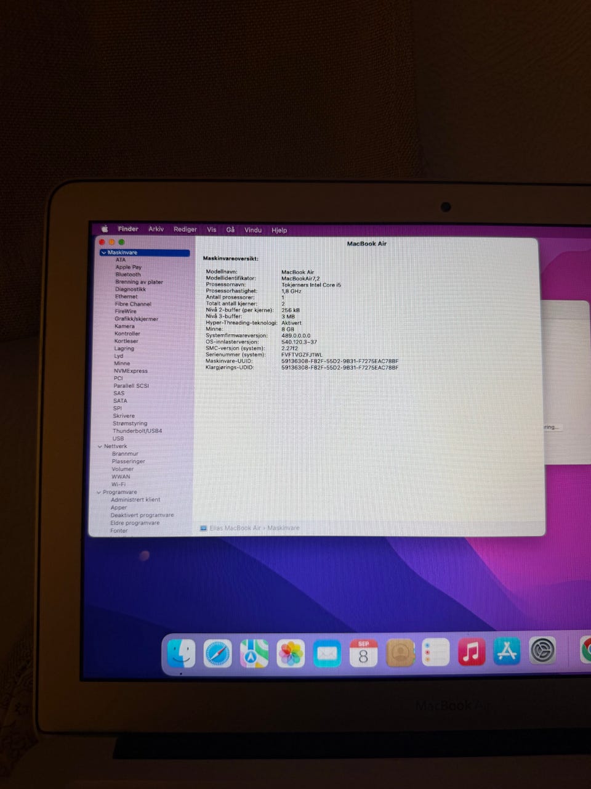Select Lyd in the sidebar
The width and height of the screenshot is (591, 789).
tap(119, 356)
